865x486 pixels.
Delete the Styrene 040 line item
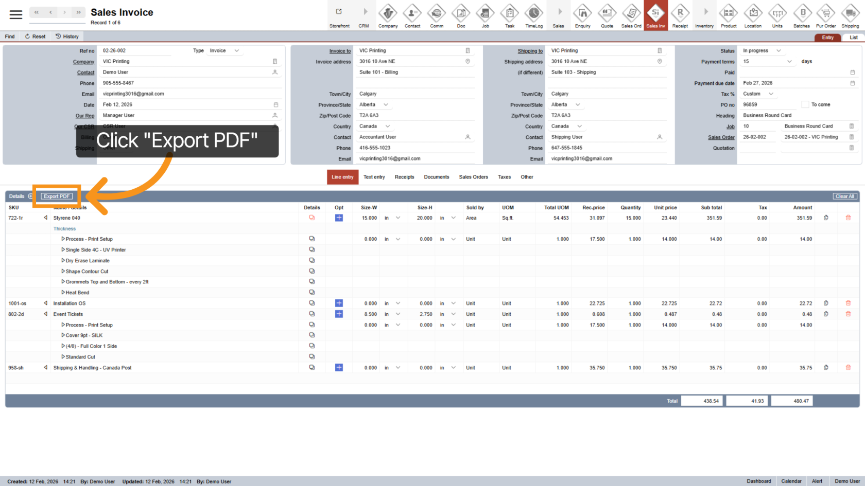coord(848,218)
